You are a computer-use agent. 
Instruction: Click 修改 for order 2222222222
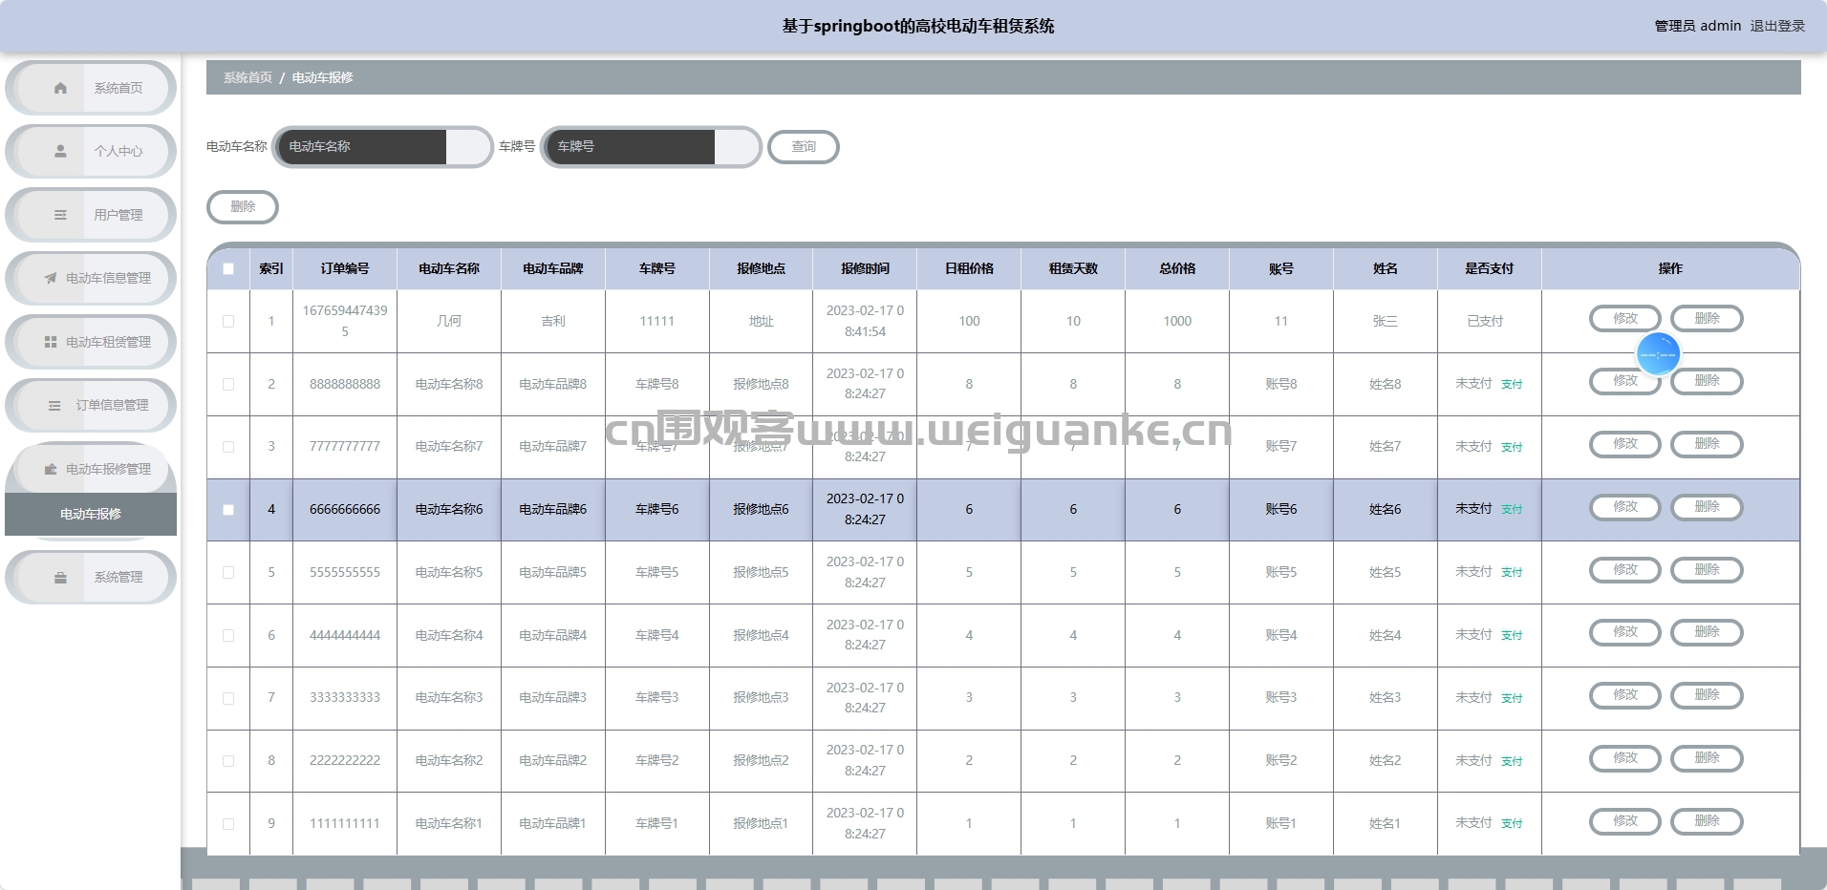(1625, 758)
